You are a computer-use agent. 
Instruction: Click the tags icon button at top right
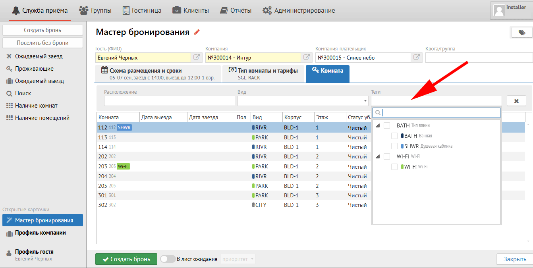521,33
